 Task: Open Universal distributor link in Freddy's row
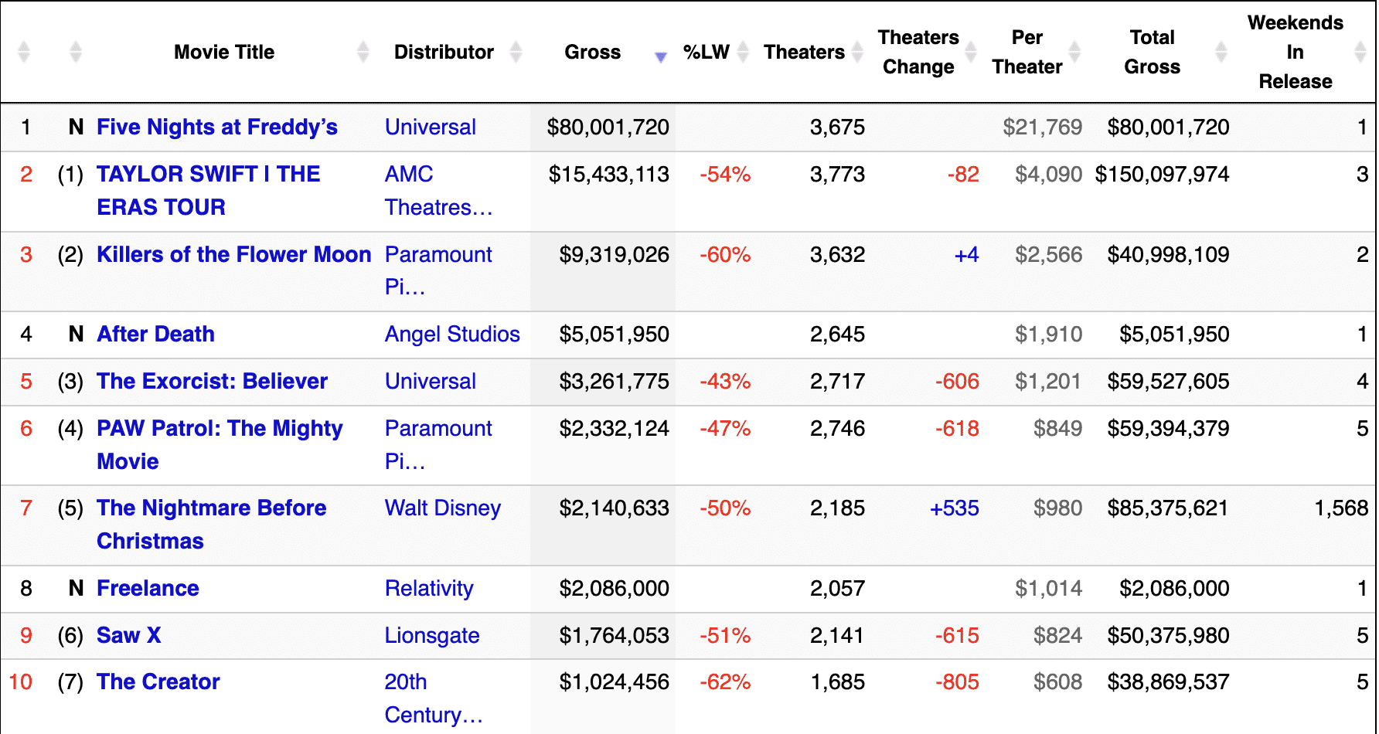coord(431,127)
